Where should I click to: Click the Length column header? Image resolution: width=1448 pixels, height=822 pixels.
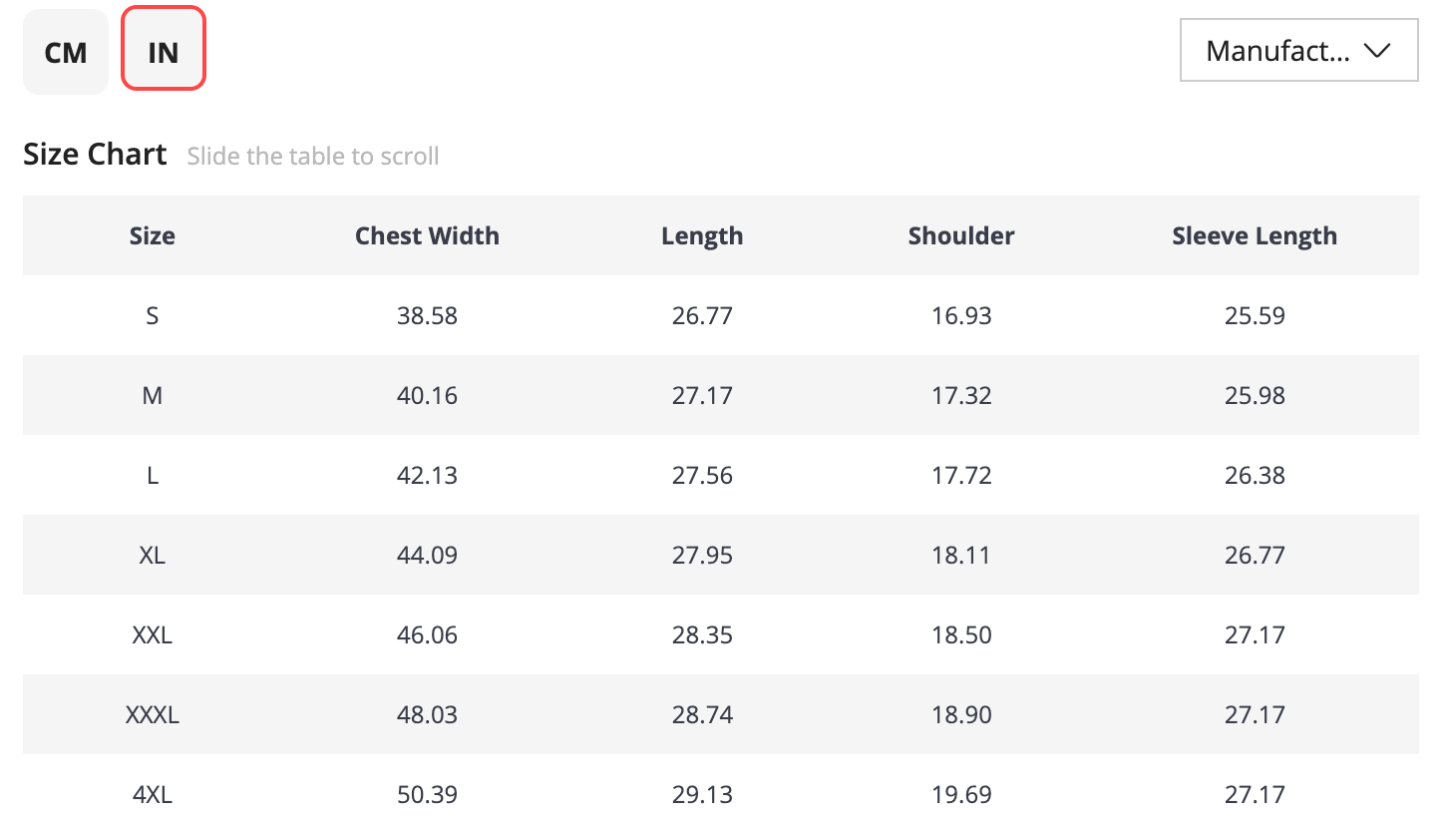702,236
